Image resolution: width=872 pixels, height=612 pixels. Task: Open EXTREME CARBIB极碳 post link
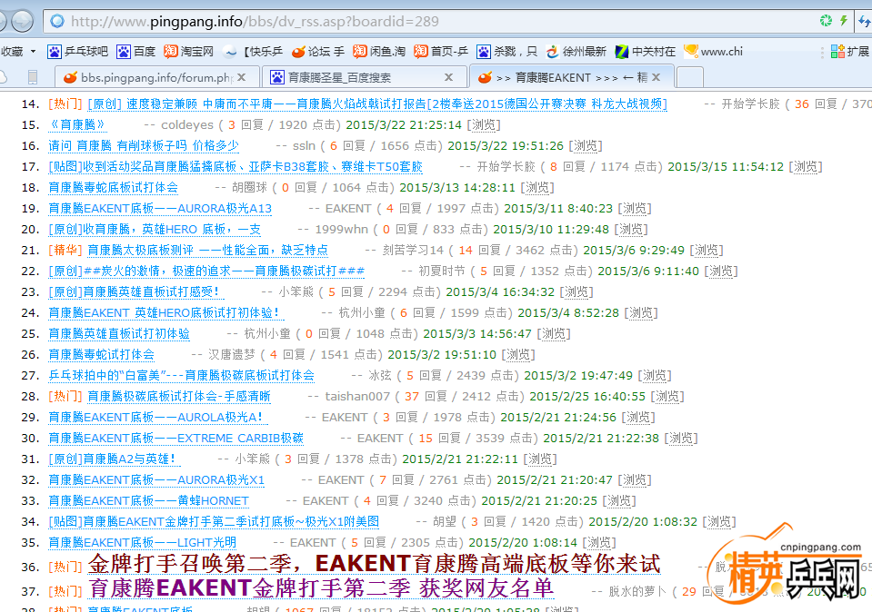coord(175,439)
